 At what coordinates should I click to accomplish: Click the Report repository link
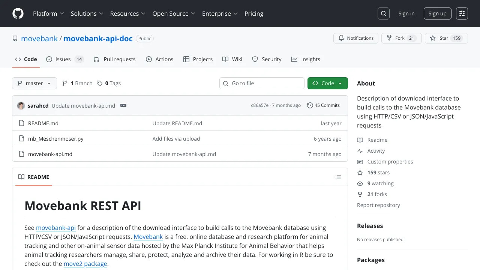coord(378,205)
